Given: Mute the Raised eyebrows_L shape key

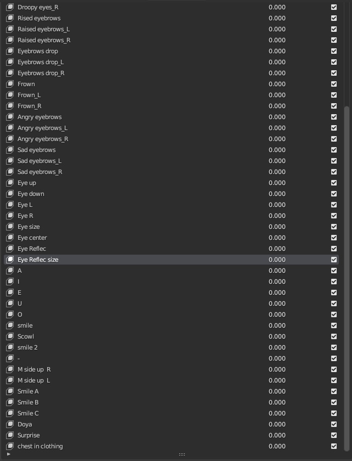Looking at the screenshot, I should [x=334, y=29].
